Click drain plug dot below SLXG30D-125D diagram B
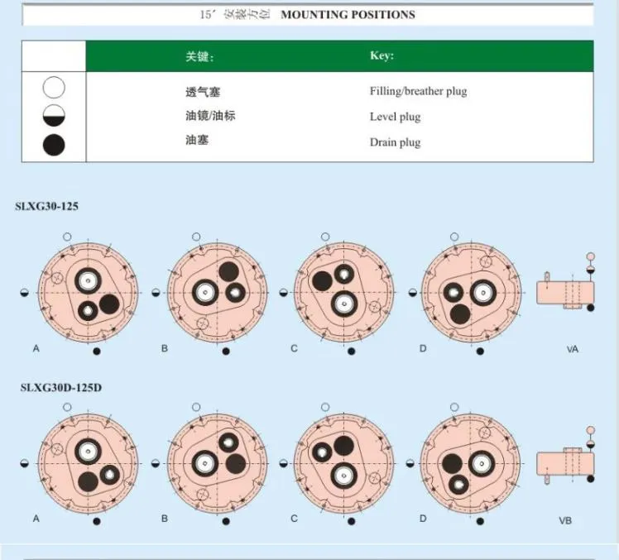Image resolution: width=619 pixels, height=560 pixels. 226,521
